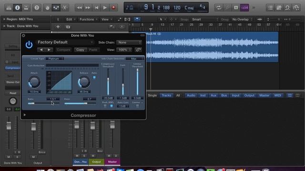Toggle the MIDI channel filter button
The image size is (305, 171).
click(x=277, y=95)
